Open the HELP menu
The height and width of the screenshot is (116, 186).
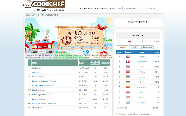click(x=143, y=8)
